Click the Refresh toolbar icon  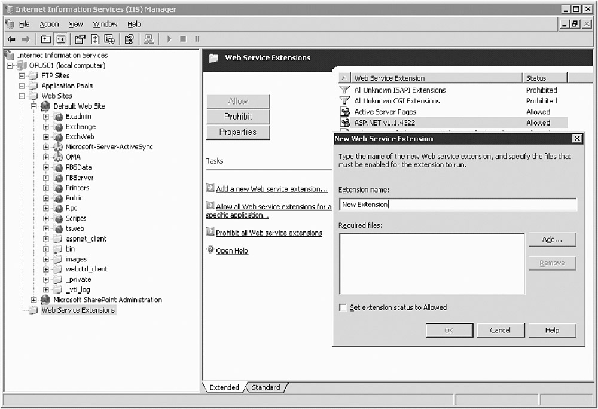(x=95, y=39)
